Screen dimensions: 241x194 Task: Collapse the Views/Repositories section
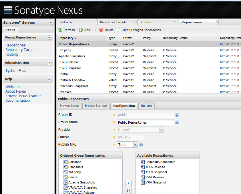[49, 37]
